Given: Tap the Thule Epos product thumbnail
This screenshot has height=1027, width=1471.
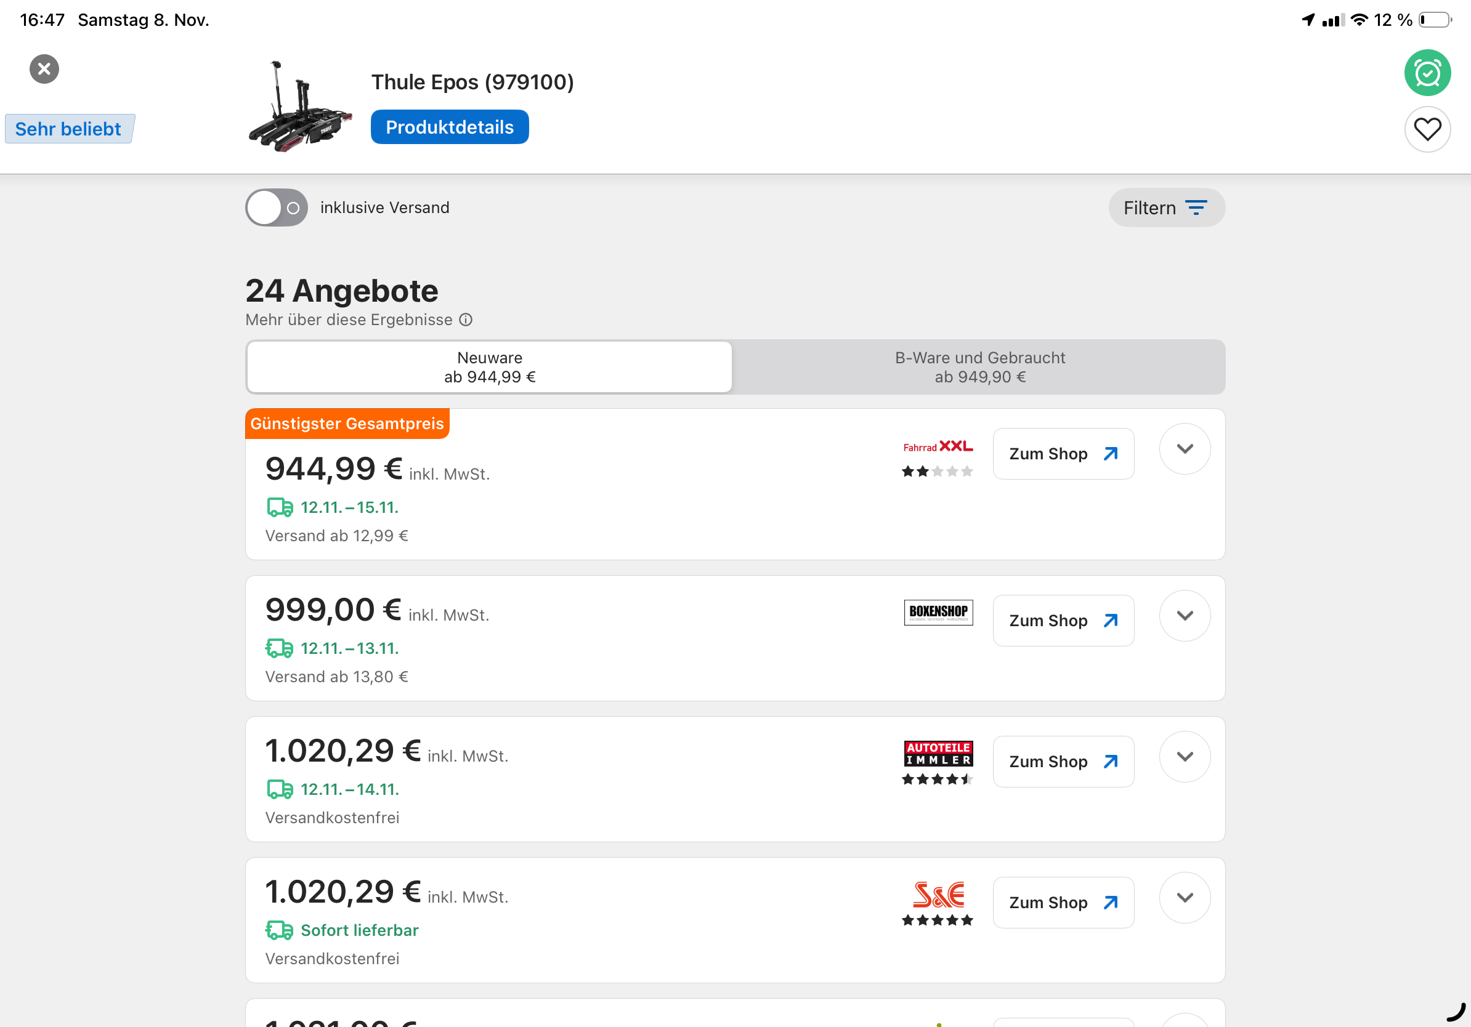Looking at the screenshot, I should pyautogui.click(x=300, y=107).
